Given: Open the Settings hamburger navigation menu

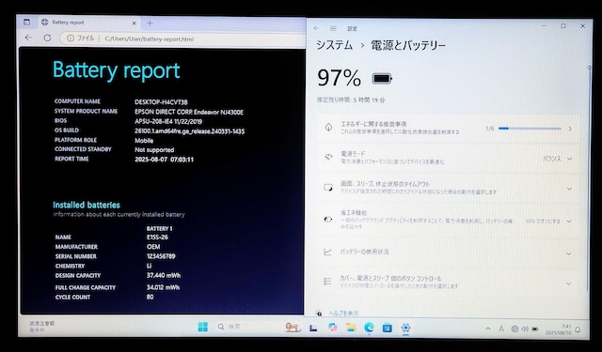Looking at the screenshot, I should (333, 28).
